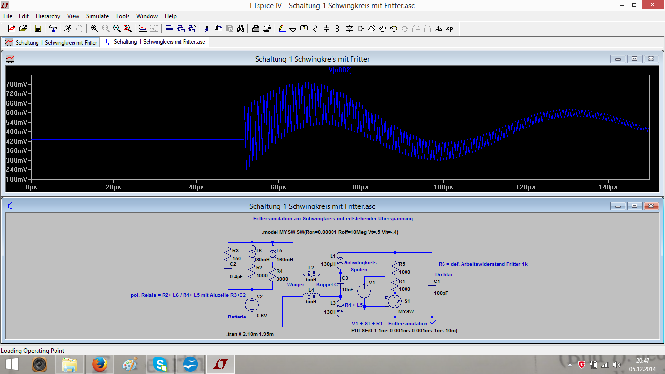The height and width of the screenshot is (374, 665).
Task: Click the Cut scissors icon
Action: (207, 29)
